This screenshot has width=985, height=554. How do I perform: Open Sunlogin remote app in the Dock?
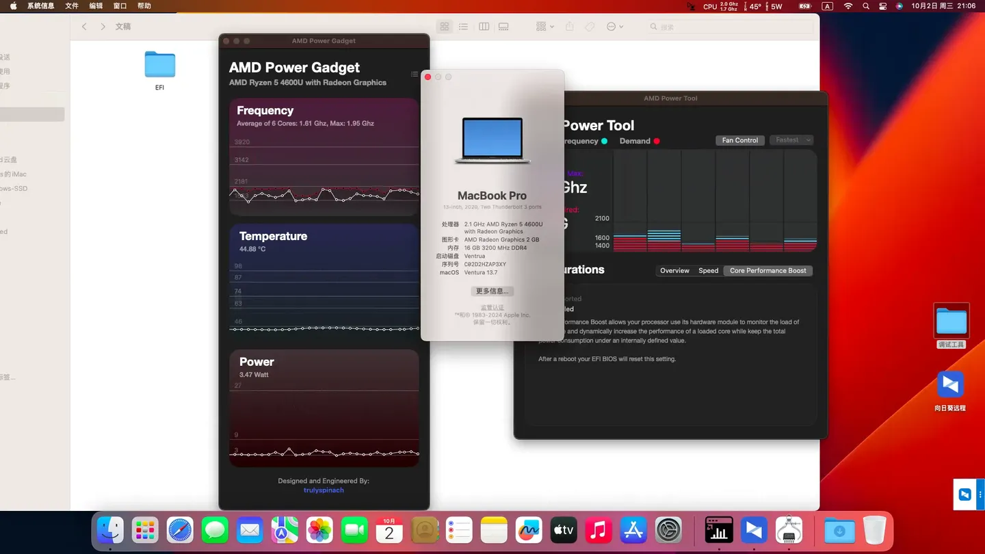[754, 530]
